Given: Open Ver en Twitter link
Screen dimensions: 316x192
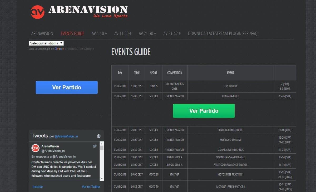Looking at the screenshot, I should pos(91,186).
